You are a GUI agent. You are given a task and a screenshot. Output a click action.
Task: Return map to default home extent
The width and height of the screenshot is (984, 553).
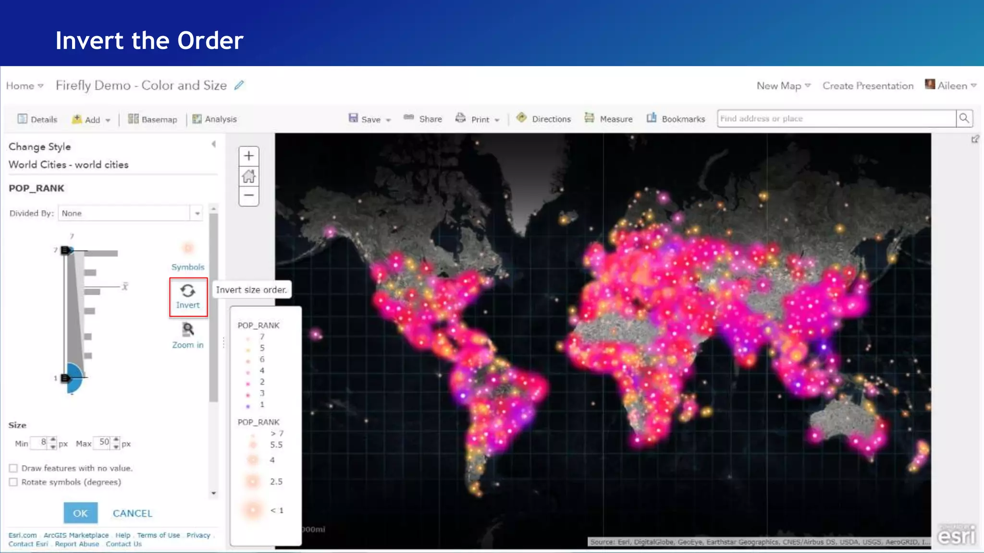coord(249,176)
